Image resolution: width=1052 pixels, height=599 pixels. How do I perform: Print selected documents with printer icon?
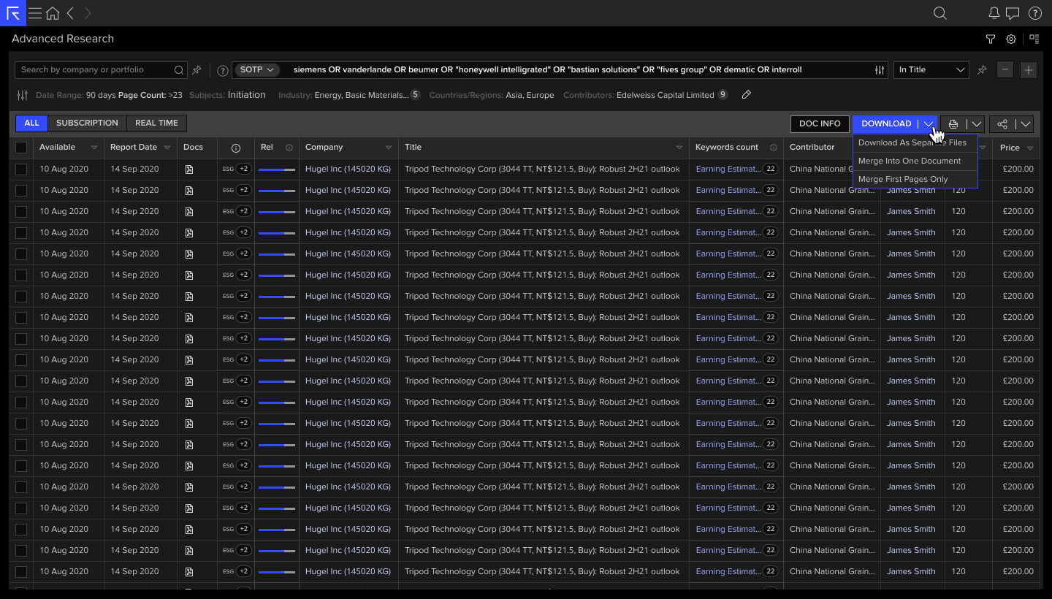click(953, 124)
